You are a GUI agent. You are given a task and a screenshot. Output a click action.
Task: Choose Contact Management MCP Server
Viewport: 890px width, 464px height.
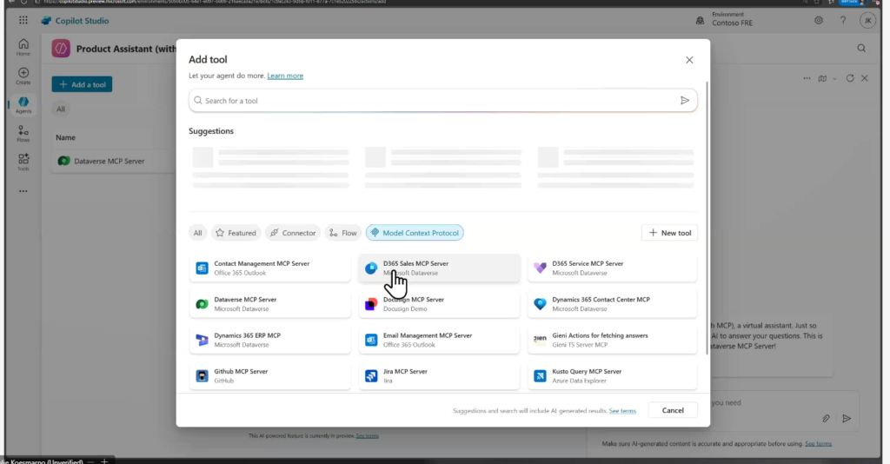point(270,268)
